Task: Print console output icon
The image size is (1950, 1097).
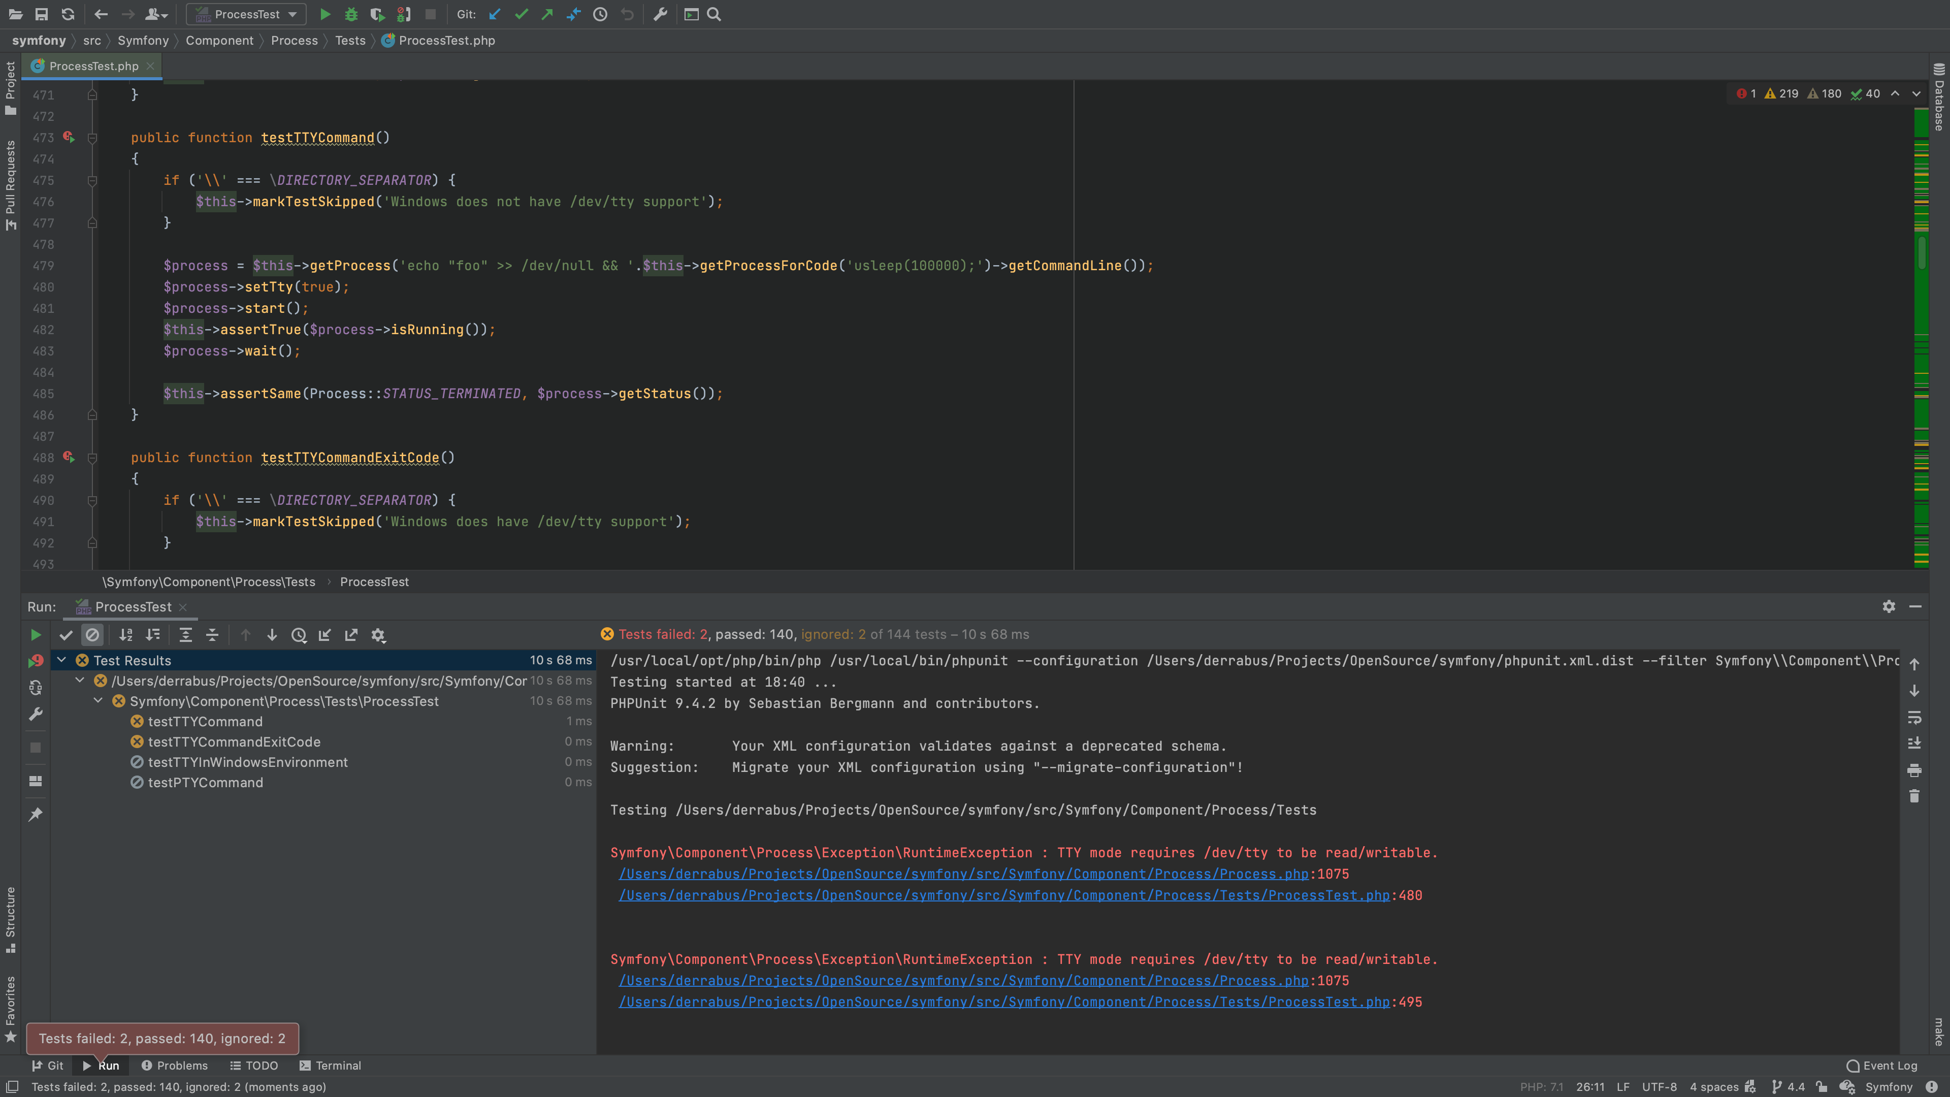Action: point(1914,770)
